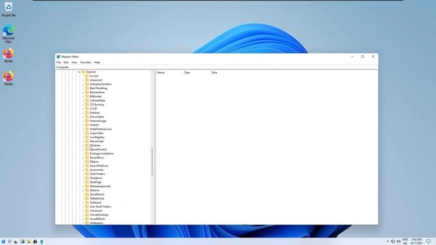Select the SessionInfo key
The image size is (436, 245).
click(x=97, y=169)
